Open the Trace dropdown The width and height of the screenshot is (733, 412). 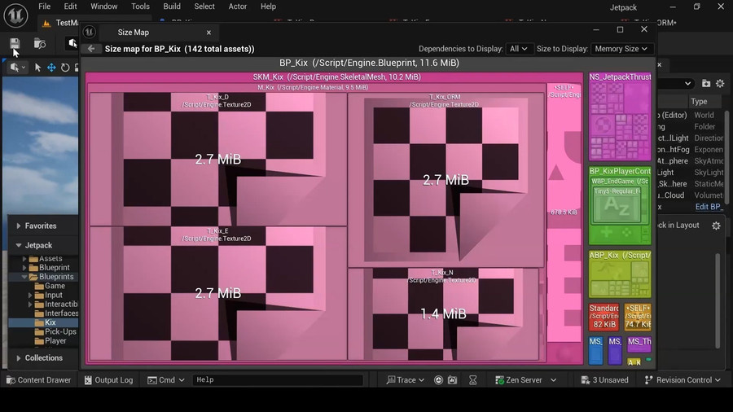pyautogui.click(x=406, y=380)
